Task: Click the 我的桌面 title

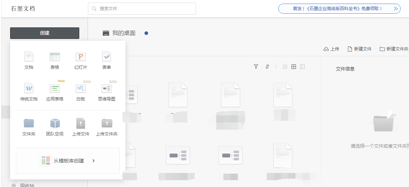Action: (124, 33)
